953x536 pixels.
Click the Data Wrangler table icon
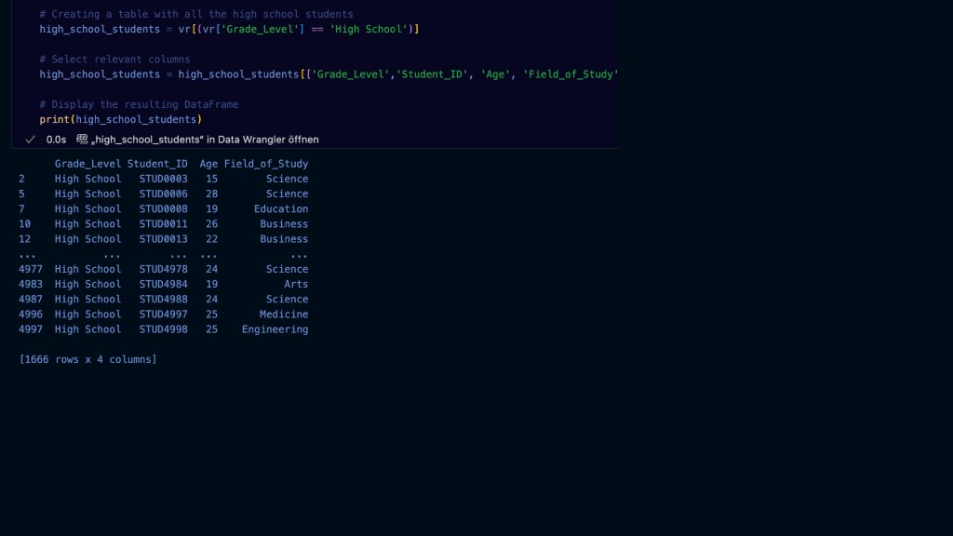[x=82, y=140]
